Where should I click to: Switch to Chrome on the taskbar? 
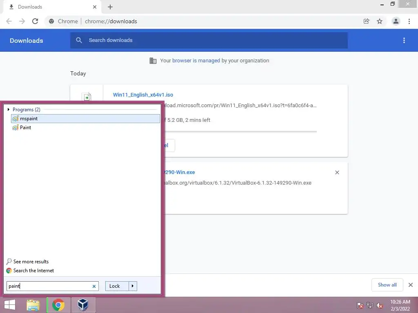pyautogui.click(x=58, y=305)
